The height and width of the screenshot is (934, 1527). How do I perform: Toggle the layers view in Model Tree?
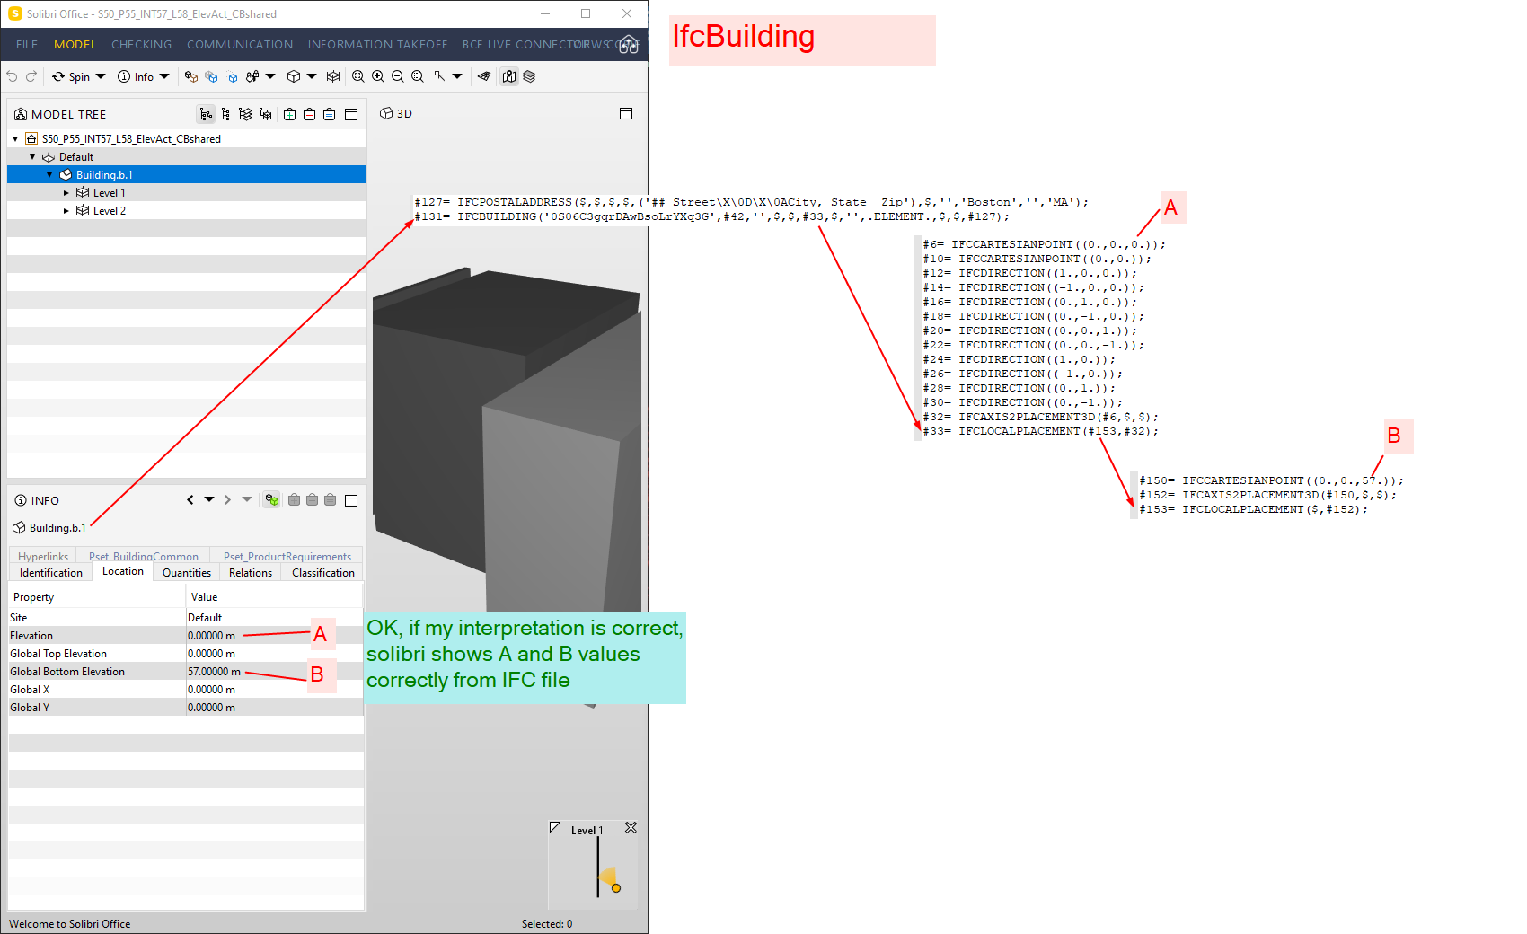point(245,114)
